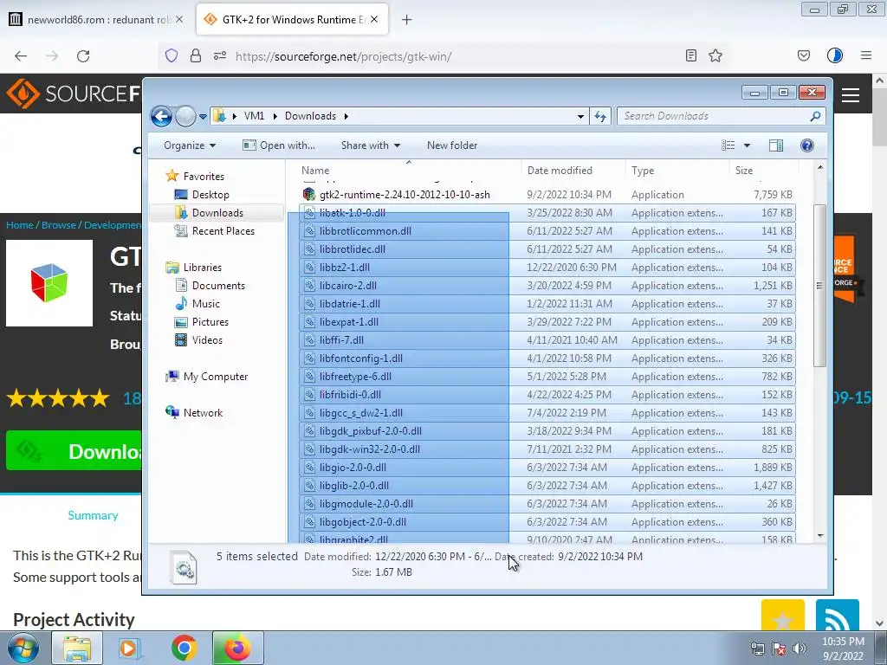Screen dimensions: 887x665
Task: Open Documents library
Action: pos(210,286)
